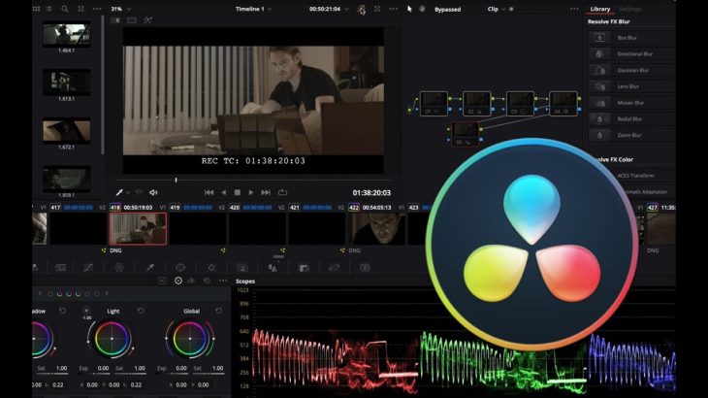
Task: Open the Curves palette icon
Action: (x=88, y=268)
